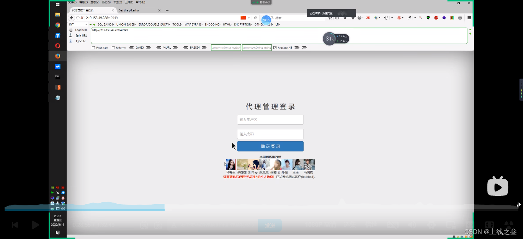The width and height of the screenshot is (523, 239).
Task: Click 马国栋 avatar thumbnail
Action: click(x=309, y=165)
